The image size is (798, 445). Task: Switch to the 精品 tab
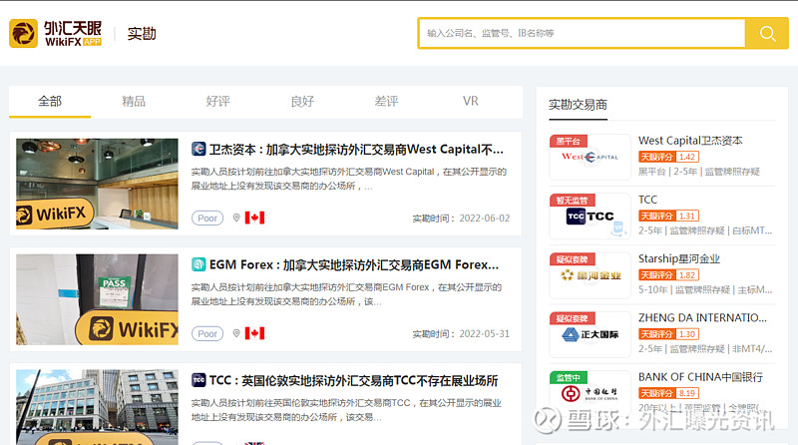[x=134, y=102]
